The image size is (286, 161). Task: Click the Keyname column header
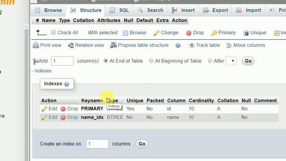(92, 101)
